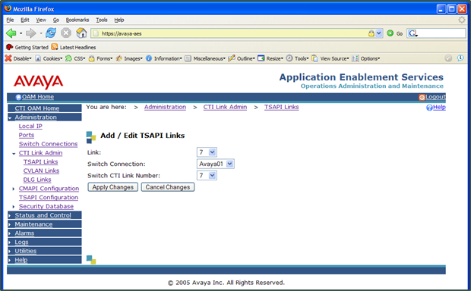Image resolution: width=471 pixels, height=291 pixels.
Task: Open DLG Links in sidebar
Action: click(x=37, y=180)
